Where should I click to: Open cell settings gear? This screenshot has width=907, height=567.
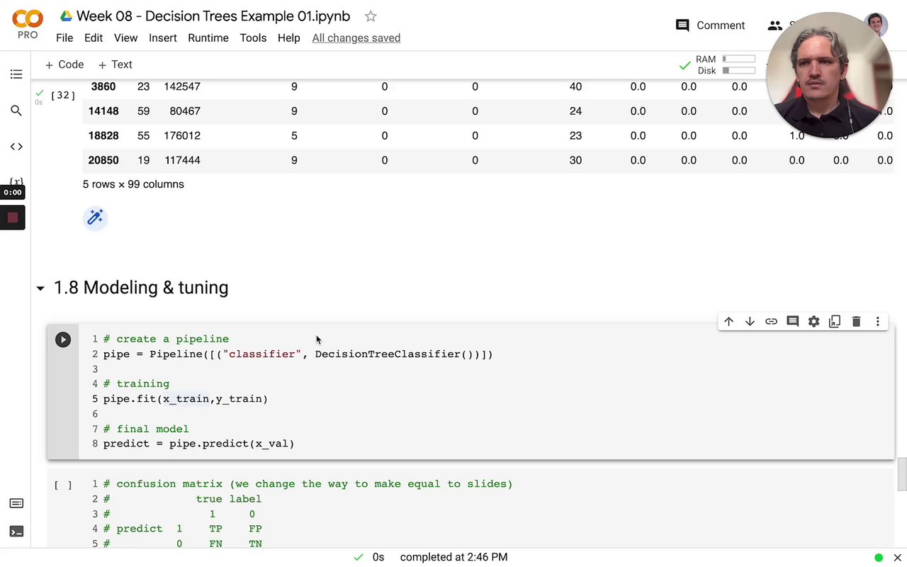pyautogui.click(x=813, y=322)
